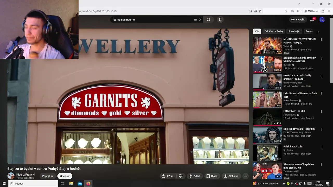Bookmark this page with the star icon

tap(260, 11)
